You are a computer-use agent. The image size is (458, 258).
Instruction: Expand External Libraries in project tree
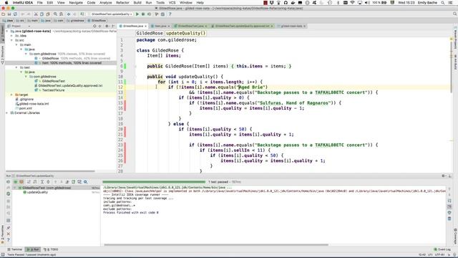(x=7, y=113)
